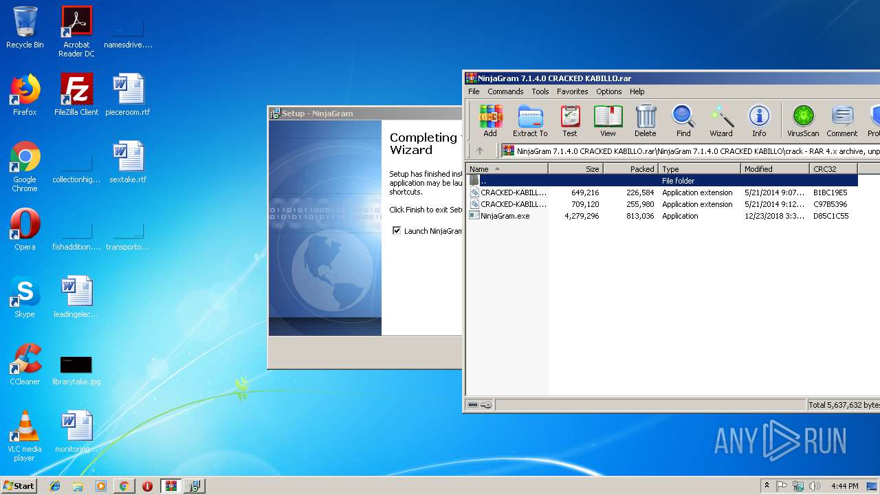Open FileZilla Client desktop shortcut
This screenshot has height=495, width=880.
point(76,95)
